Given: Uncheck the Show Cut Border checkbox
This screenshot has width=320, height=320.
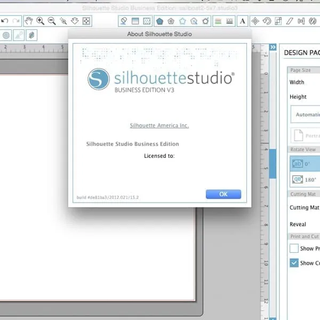Looking at the screenshot, I should (294, 262).
